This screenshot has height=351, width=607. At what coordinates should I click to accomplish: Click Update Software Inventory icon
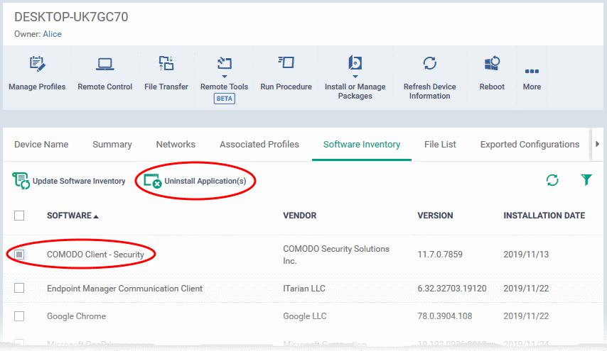21,181
